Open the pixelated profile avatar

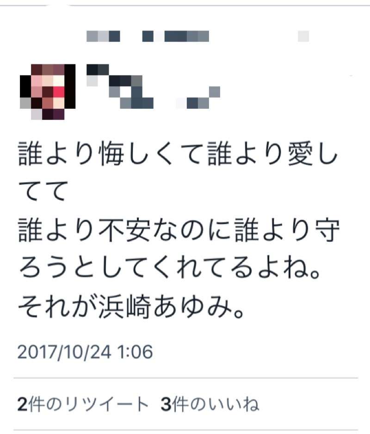point(48,92)
